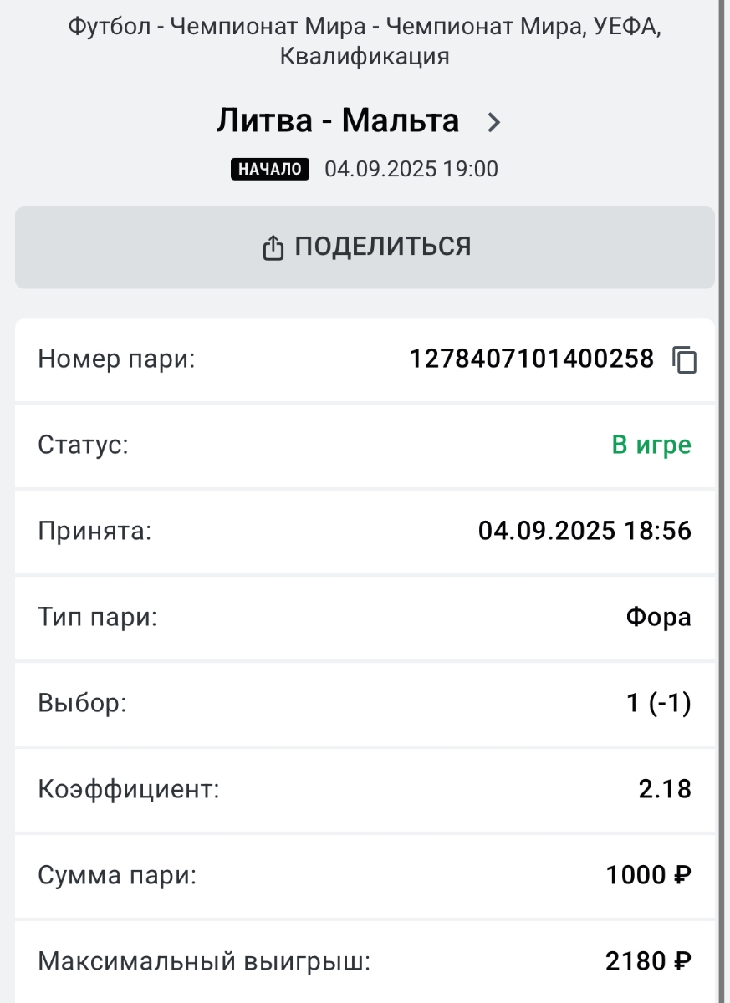Click the Фора bet type value
Screen dimensions: 730x1003
click(658, 618)
